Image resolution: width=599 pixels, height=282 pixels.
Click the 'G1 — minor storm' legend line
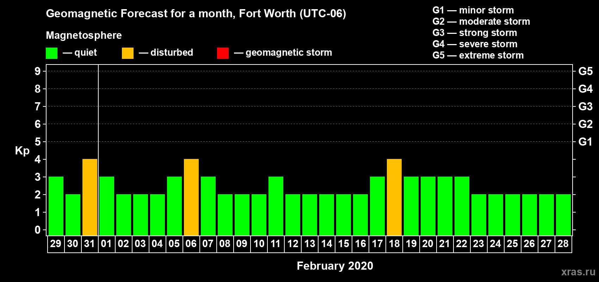point(473,10)
